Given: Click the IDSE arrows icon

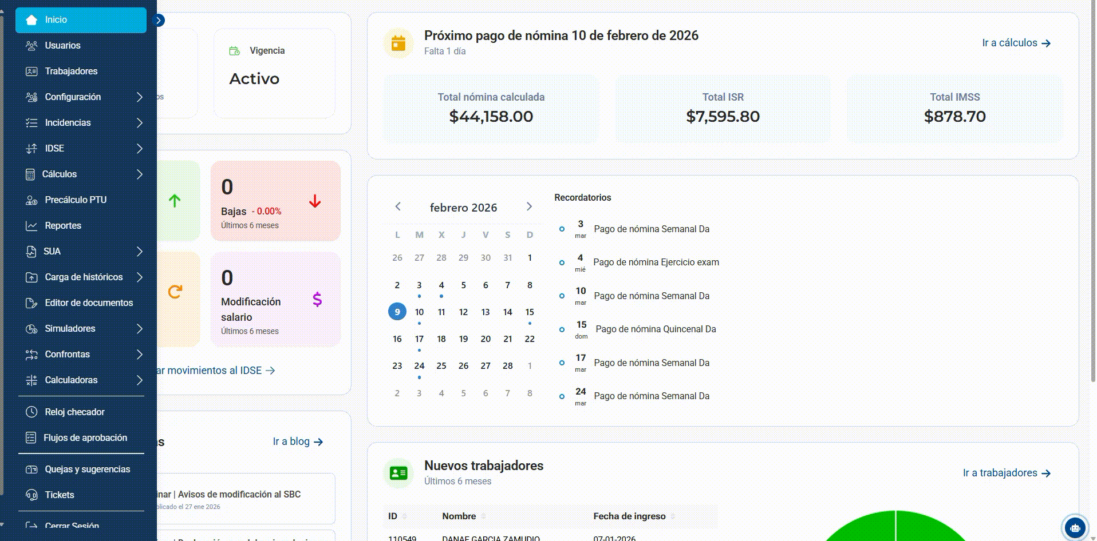Looking at the screenshot, I should pyautogui.click(x=31, y=149).
